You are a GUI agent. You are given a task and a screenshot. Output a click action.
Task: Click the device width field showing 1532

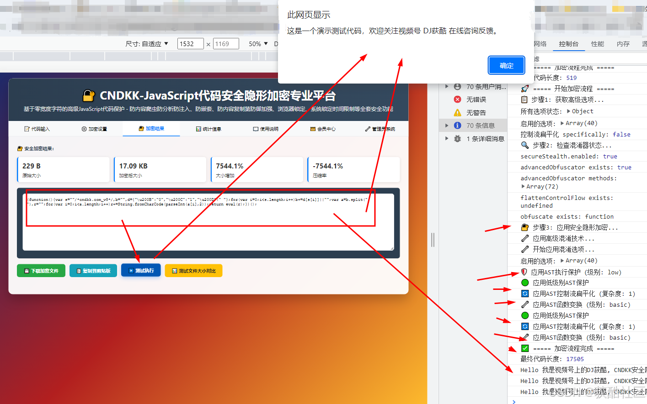(x=190, y=44)
